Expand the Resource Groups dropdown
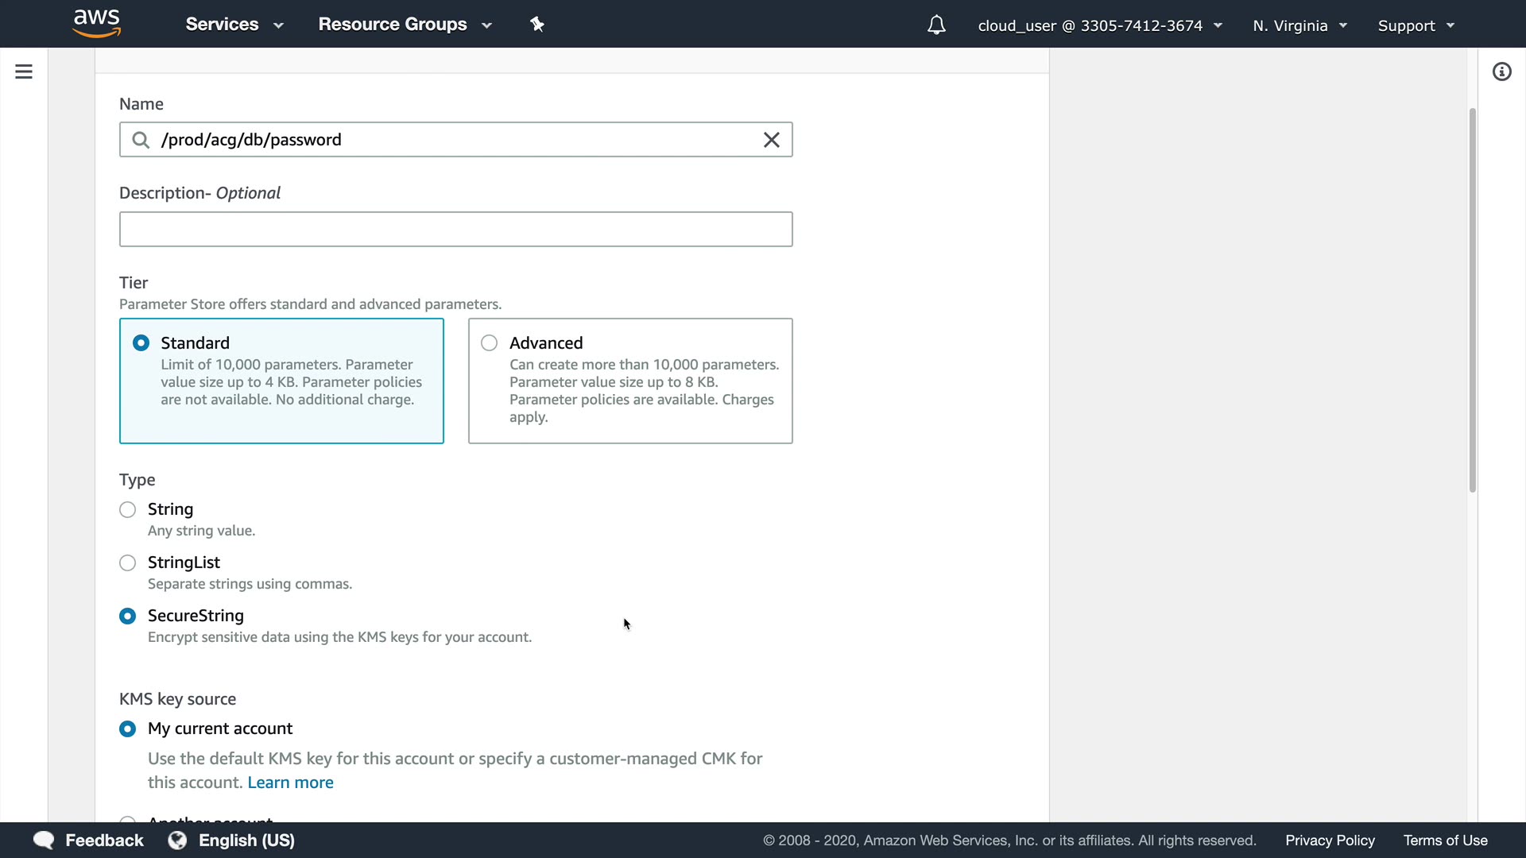Image resolution: width=1526 pixels, height=858 pixels. [x=405, y=25]
